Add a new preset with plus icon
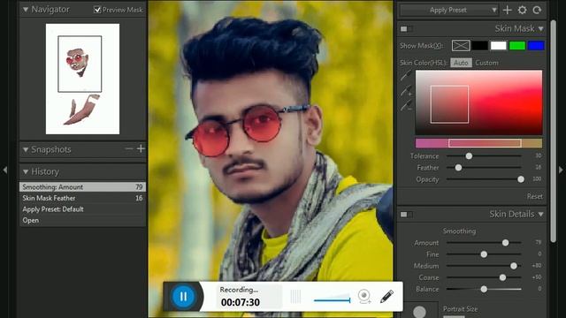The image size is (566, 318). (507, 10)
